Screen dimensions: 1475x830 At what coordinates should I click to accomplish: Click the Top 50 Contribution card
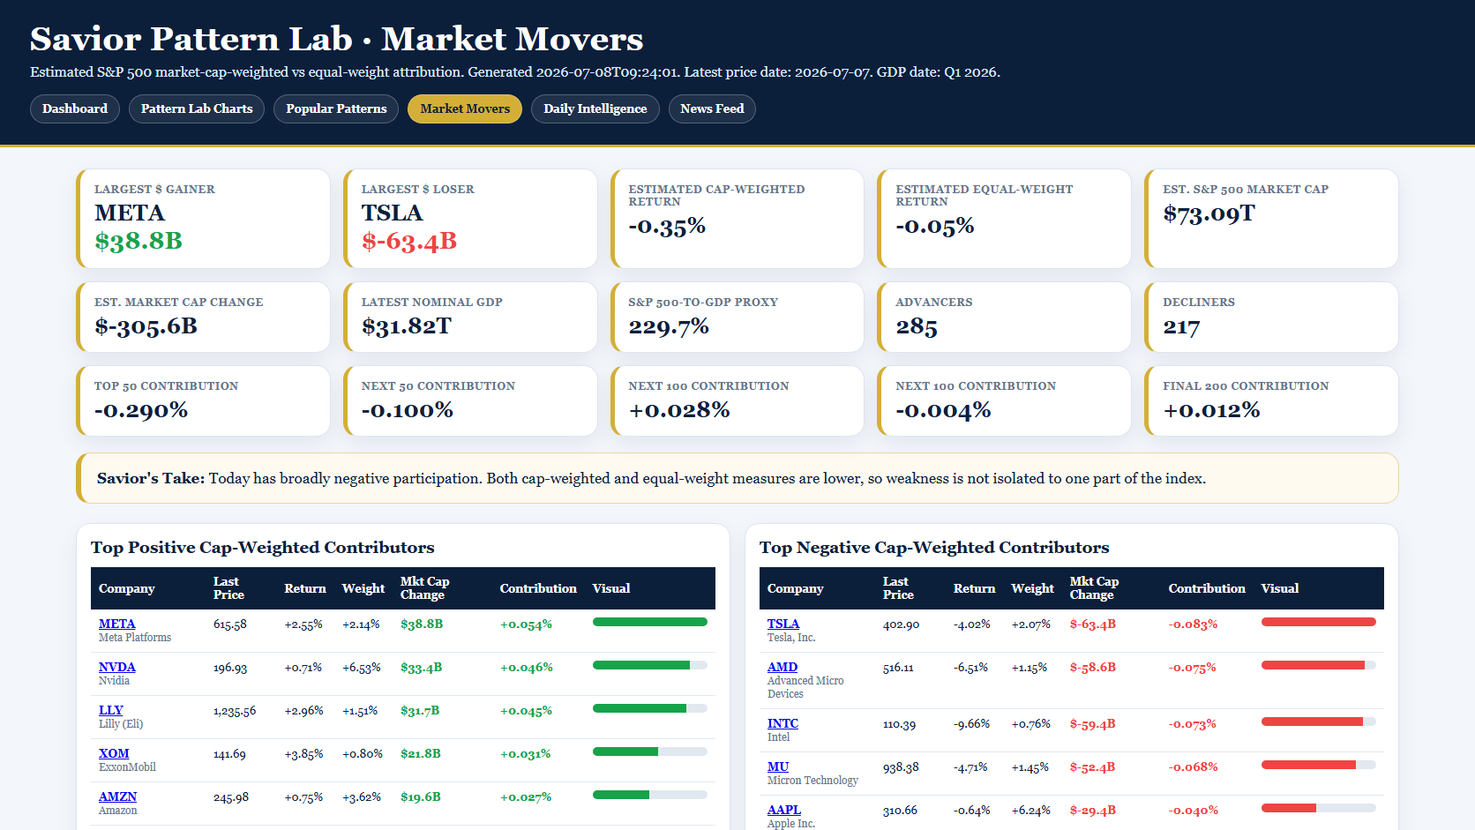pyautogui.click(x=203, y=401)
